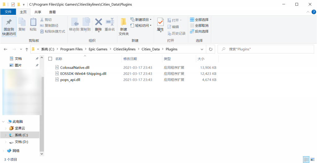The height and width of the screenshot is (163, 317).
Task: Expand the 系统 (C:) tree node
Action: (6, 135)
